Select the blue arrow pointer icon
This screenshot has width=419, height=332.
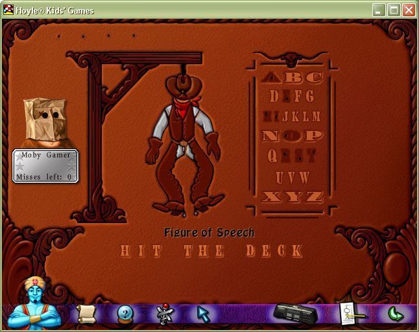click(204, 314)
